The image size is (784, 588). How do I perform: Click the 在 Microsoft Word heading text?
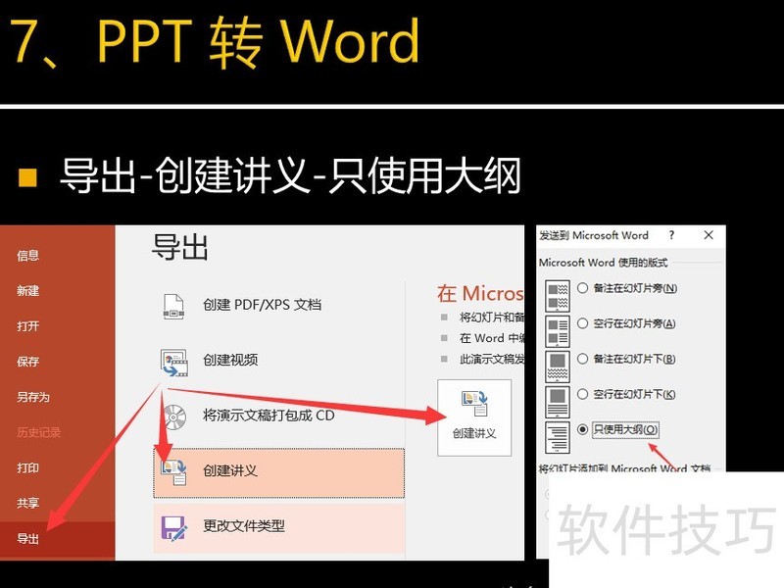pos(480,293)
